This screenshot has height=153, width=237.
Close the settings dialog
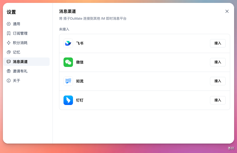[227, 11]
